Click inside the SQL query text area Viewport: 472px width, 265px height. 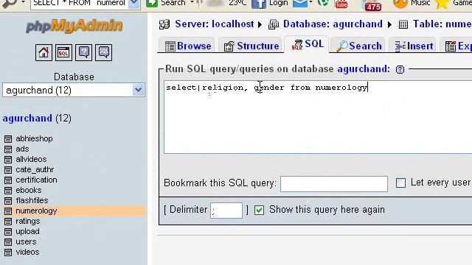318,117
